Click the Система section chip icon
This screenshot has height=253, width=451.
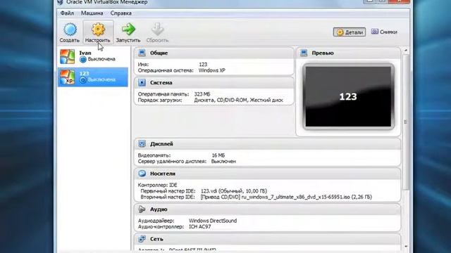[x=142, y=83]
